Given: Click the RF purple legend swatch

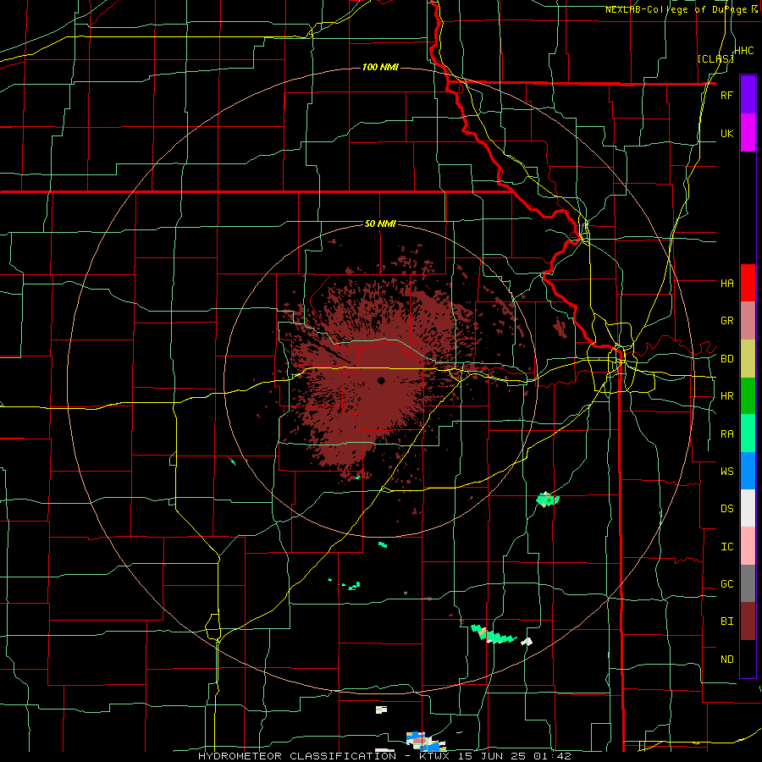Looking at the screenshot, I should 748,95.
